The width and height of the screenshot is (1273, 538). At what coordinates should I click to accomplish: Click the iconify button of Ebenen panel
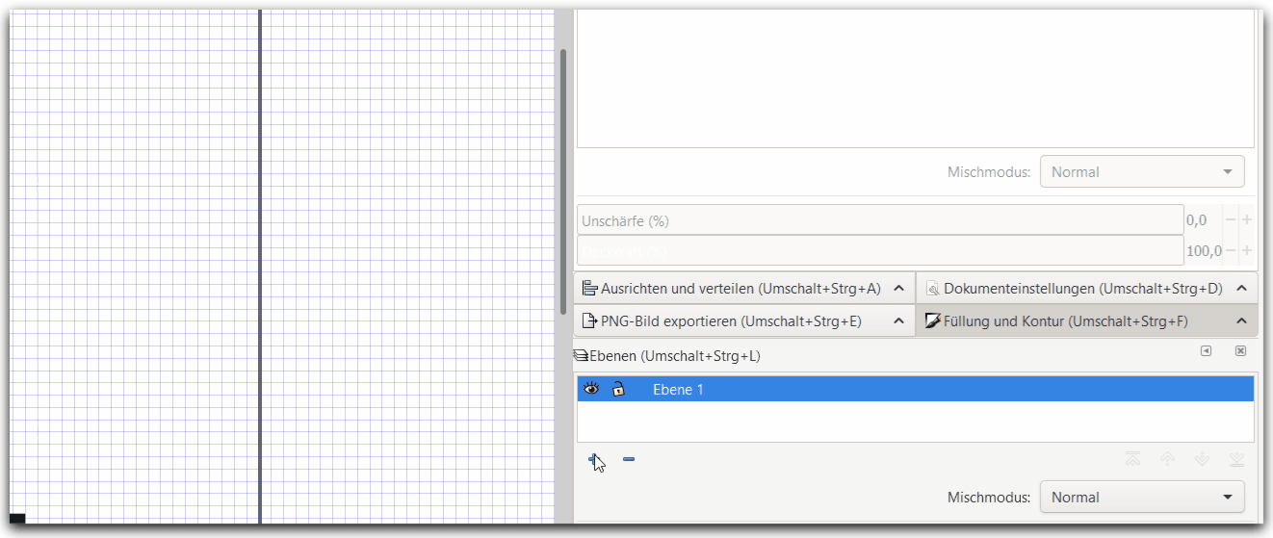pos(1206,351)
